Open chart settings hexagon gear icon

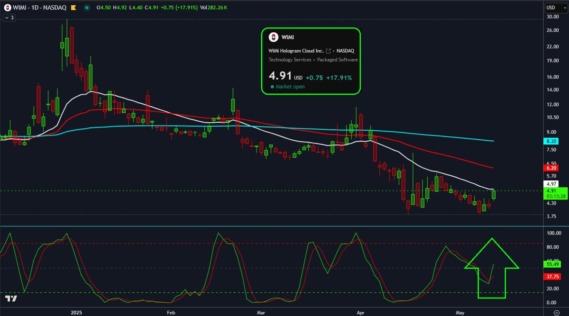click(x=557, y=312)
